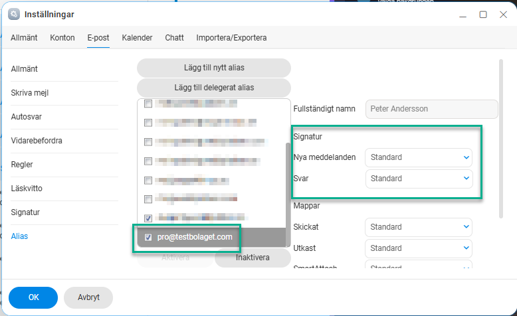Click the right panel vertical scrollbar
Screen dimensions: 517x316
[501, 138]
